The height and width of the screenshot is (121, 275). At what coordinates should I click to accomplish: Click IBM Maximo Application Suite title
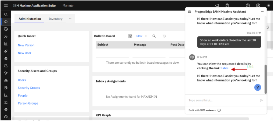coord(35,5)
